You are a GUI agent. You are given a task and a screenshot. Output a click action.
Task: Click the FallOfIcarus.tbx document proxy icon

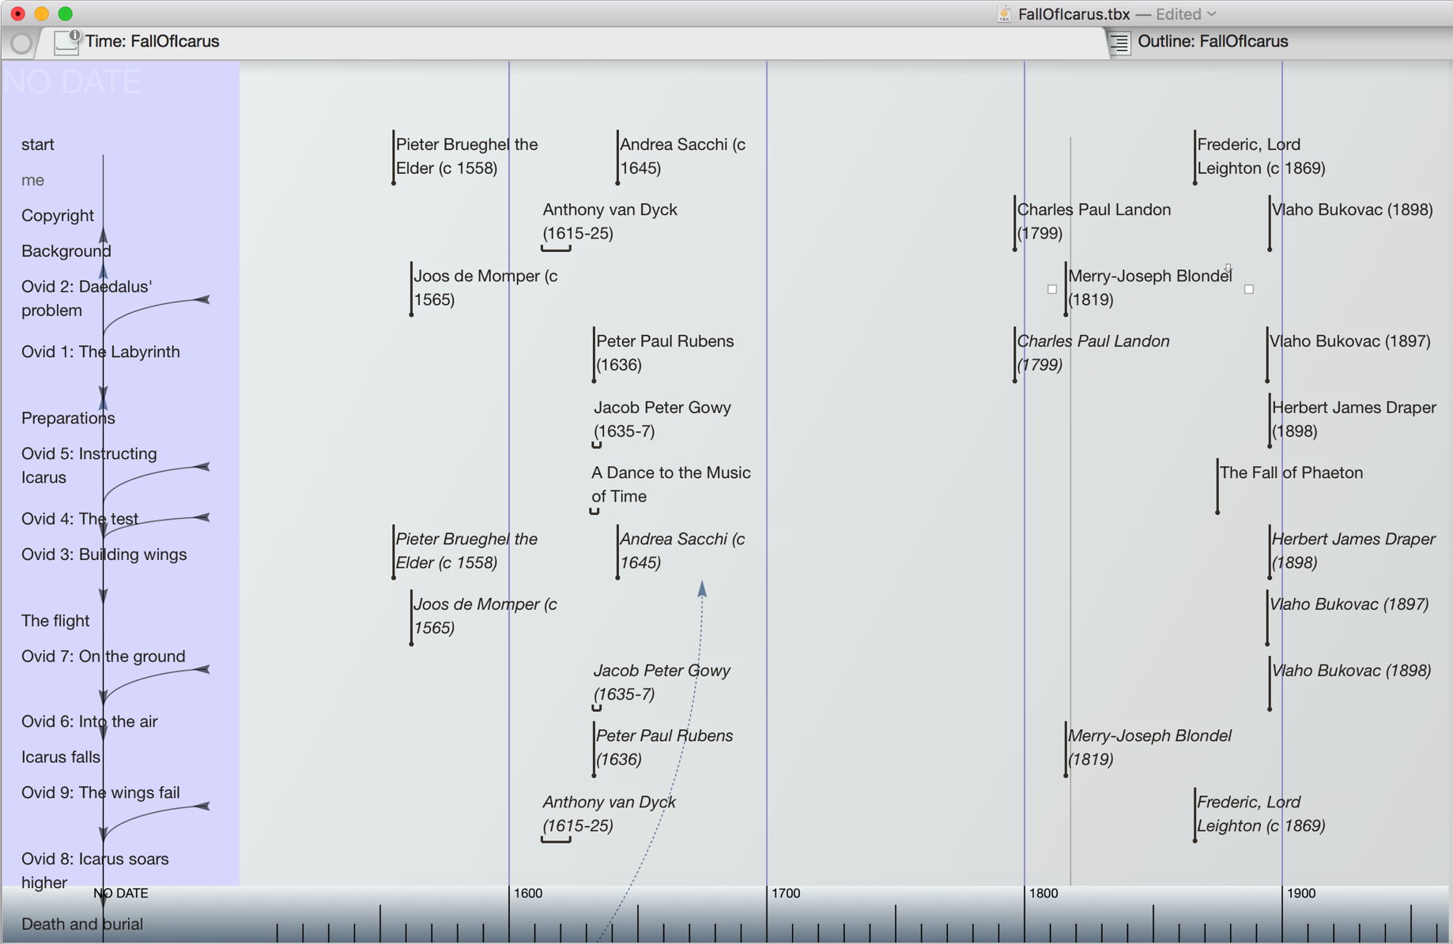[x=1004, y=14]
